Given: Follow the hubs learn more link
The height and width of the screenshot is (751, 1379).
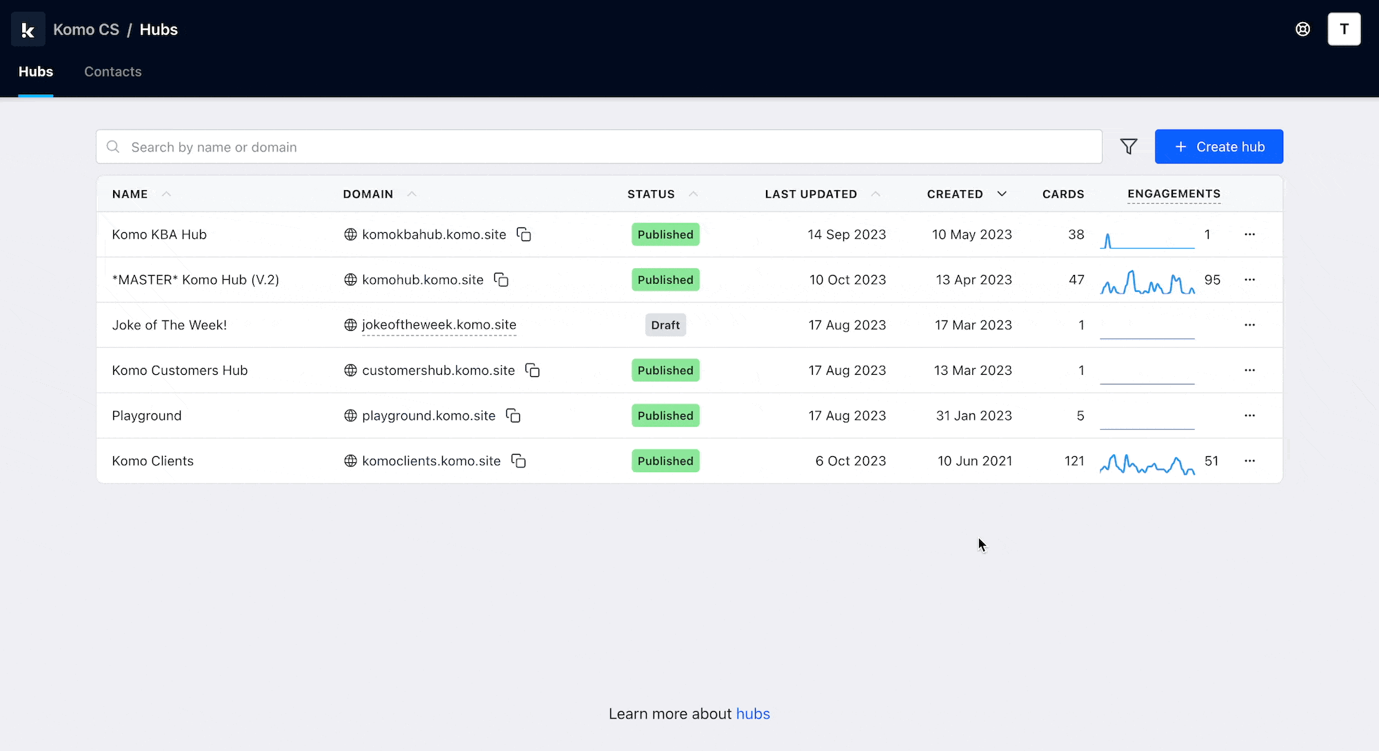Looking at the screenshot, I should 752,714.
